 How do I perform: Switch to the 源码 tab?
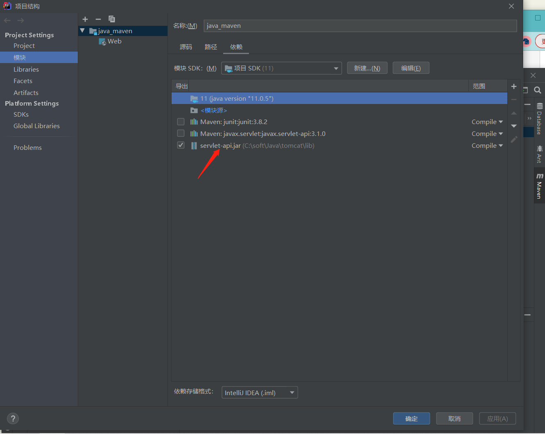[186, 47]
